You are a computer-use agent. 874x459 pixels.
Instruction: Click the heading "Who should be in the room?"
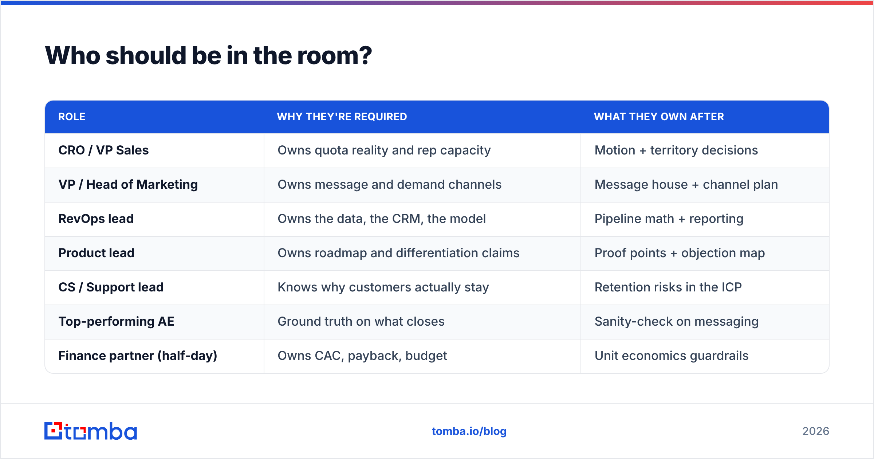(x=208, y=56)
